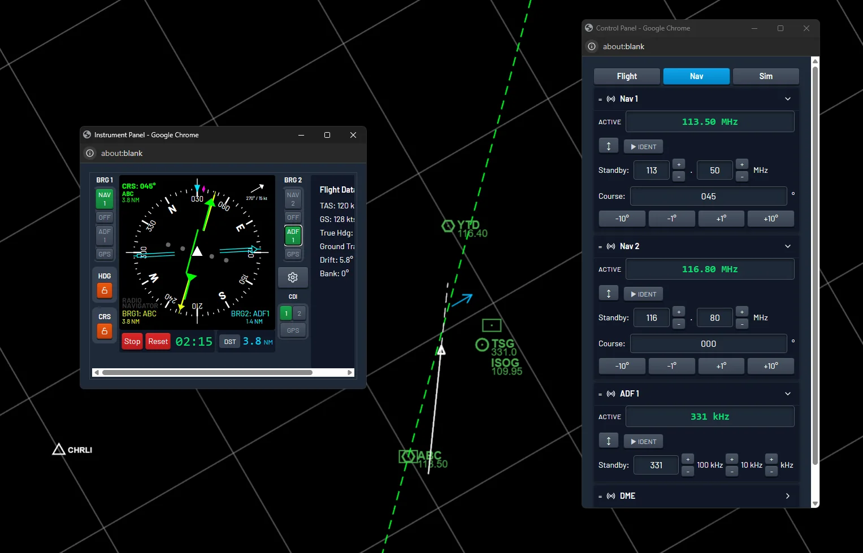Click the DST distance button
863x553 pixels.
coord(229,342)
